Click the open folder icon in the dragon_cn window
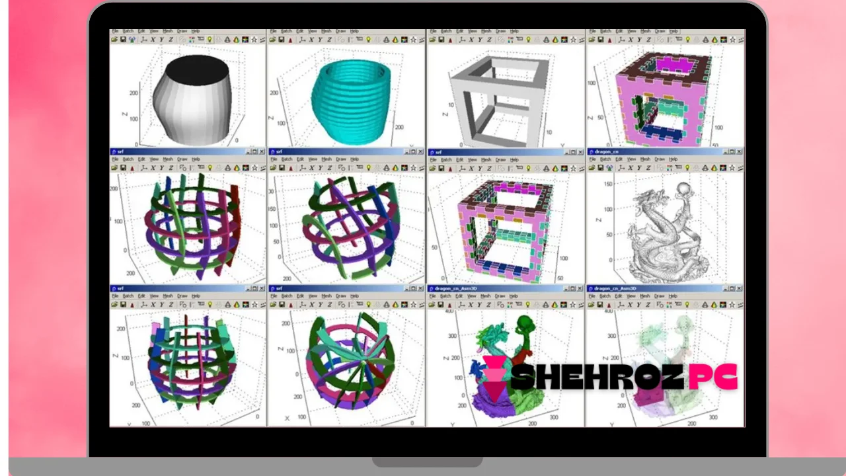This screenshot has width=846, height=476. click(592, 168)
